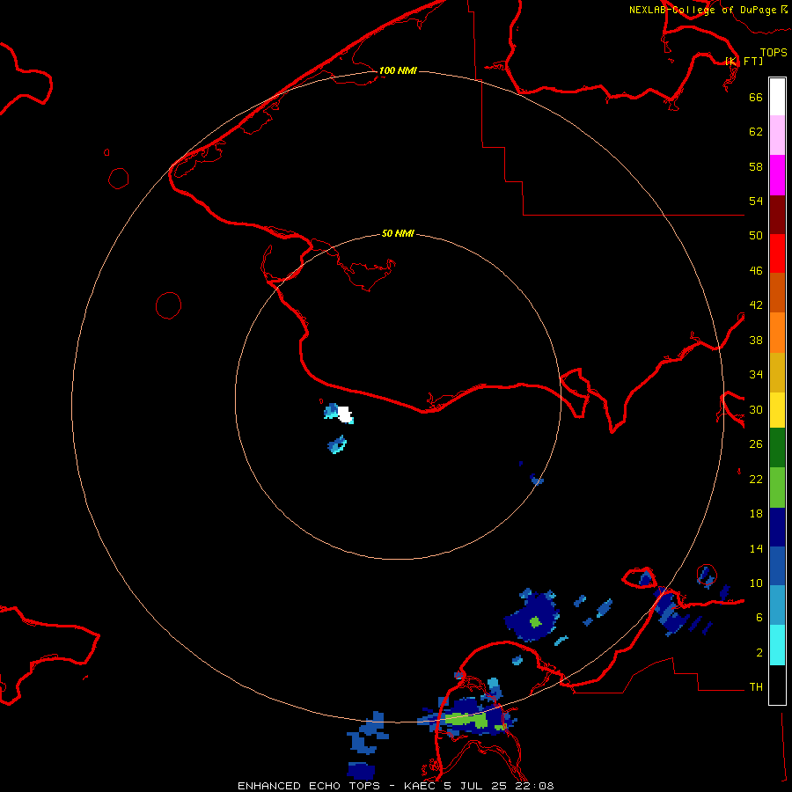Click the cyan legend swatch

[x=777, y=645]
